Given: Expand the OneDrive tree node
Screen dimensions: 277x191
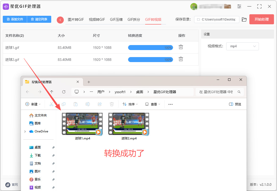Looking at the screenshot, I should (25, 131).
